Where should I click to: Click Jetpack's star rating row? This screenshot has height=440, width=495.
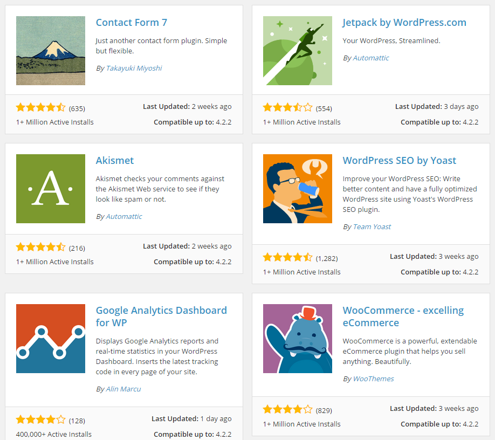pos(287,108)
